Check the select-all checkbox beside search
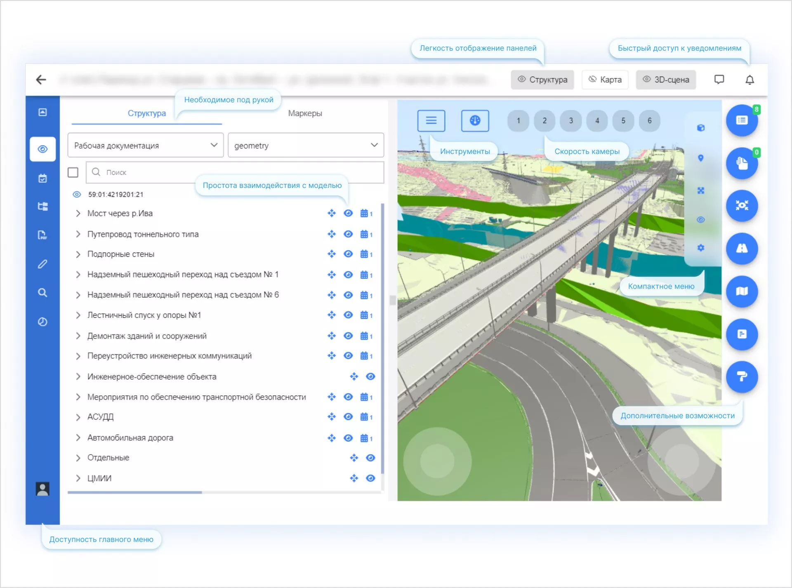 (73, 172)
